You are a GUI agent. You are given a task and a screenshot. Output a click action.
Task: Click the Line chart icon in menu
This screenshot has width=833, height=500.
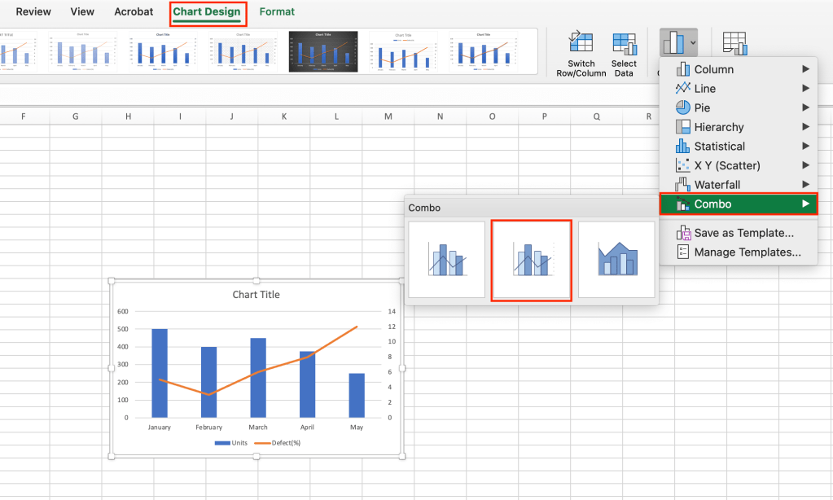pyautogui.click(x=682, y=88)
